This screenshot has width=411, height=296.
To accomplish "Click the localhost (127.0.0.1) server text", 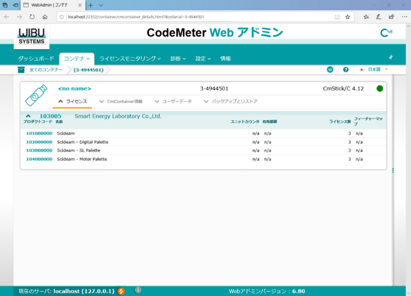I will point(84,291).
